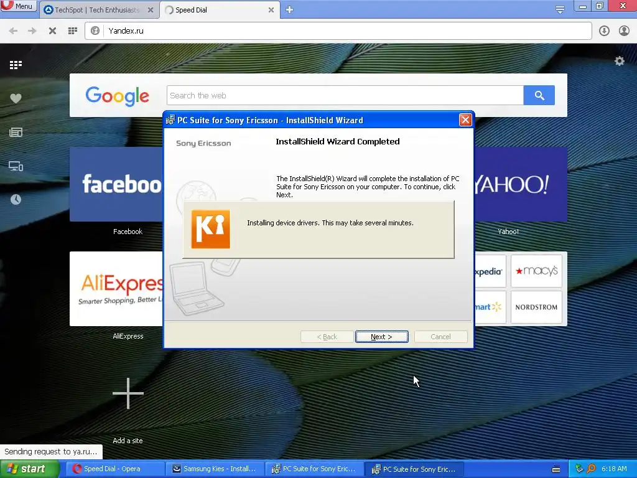Click Cancel in the InstallShield Wizard
This screenshot has height=478, width=637.
point(441,337)
